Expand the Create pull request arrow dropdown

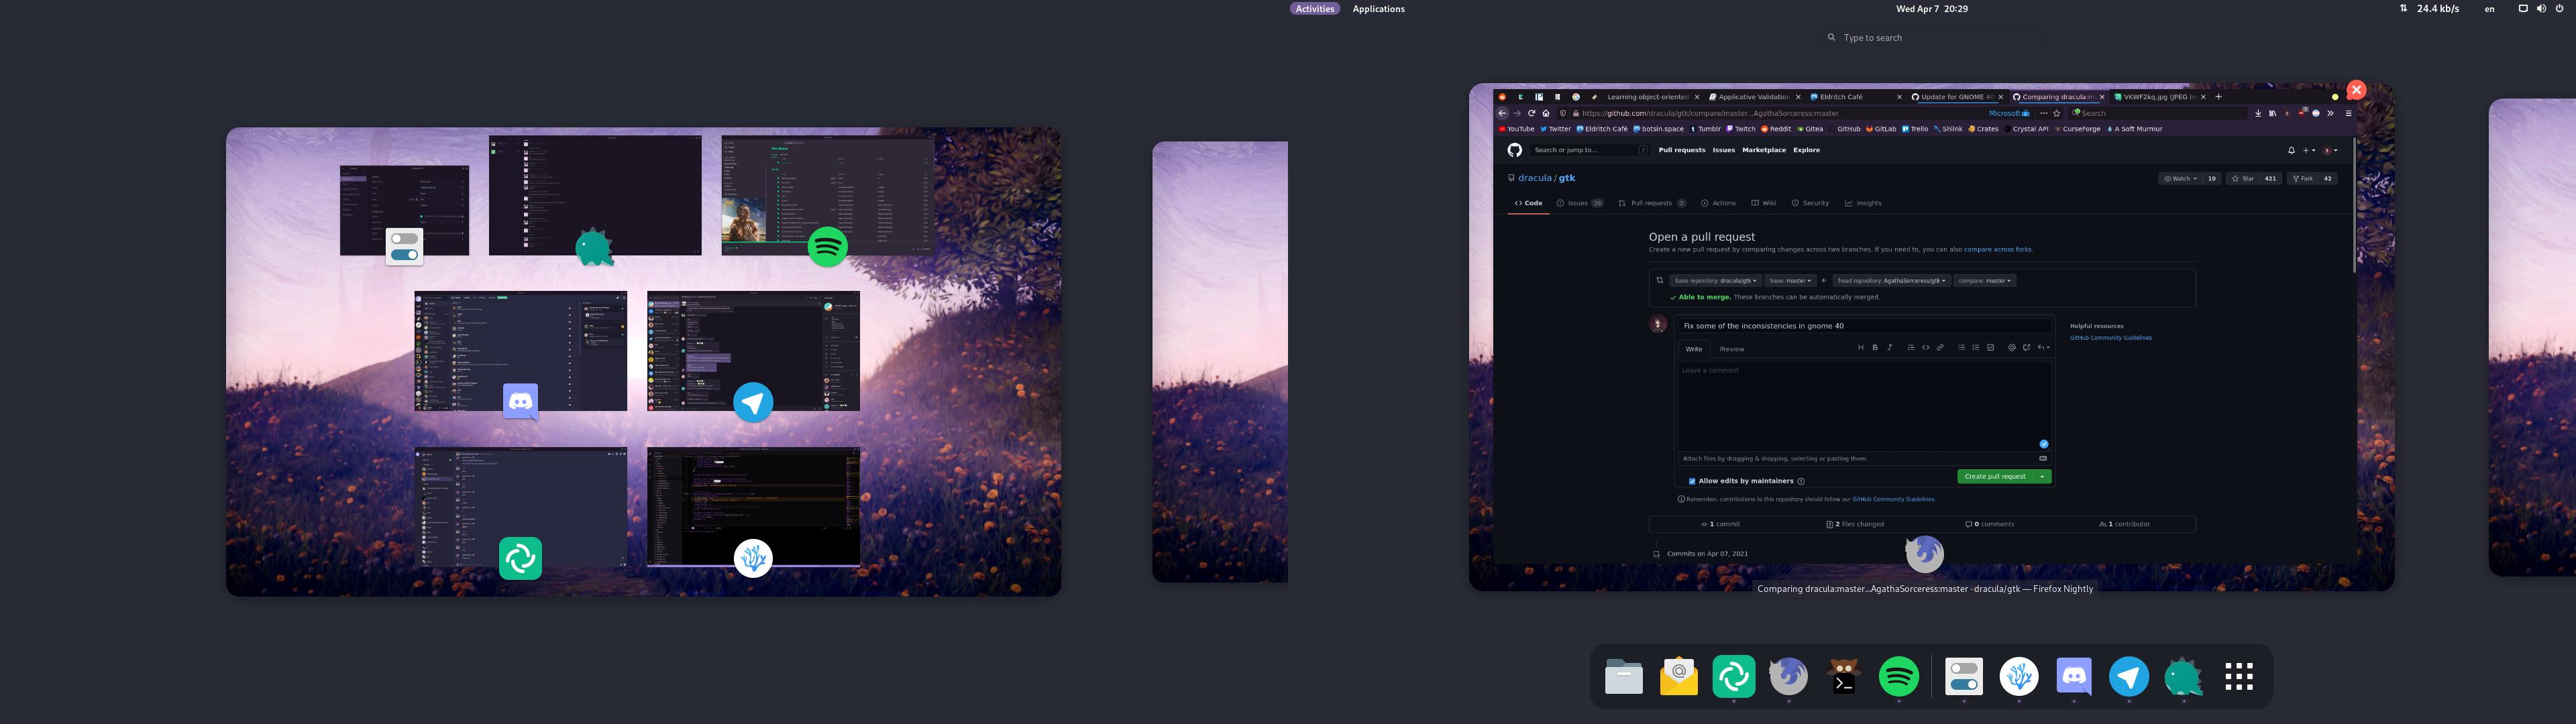(x=2043, y=477)
